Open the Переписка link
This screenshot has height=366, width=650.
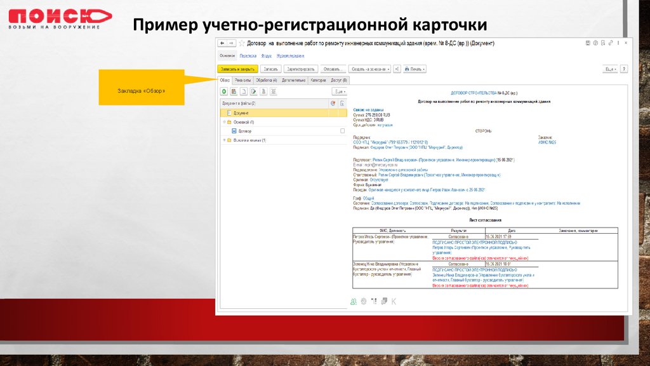[x=248, y=56]
